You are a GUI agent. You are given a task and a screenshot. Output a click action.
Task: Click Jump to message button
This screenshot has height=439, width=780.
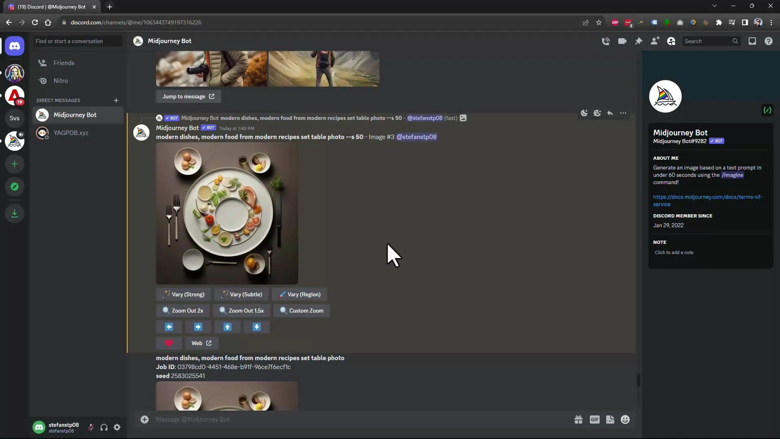tap(188, 96)
